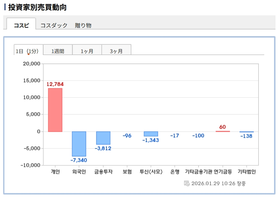Switch to the コスピ tab
Screen dimensions: 279x198
[x=21, y=25]
